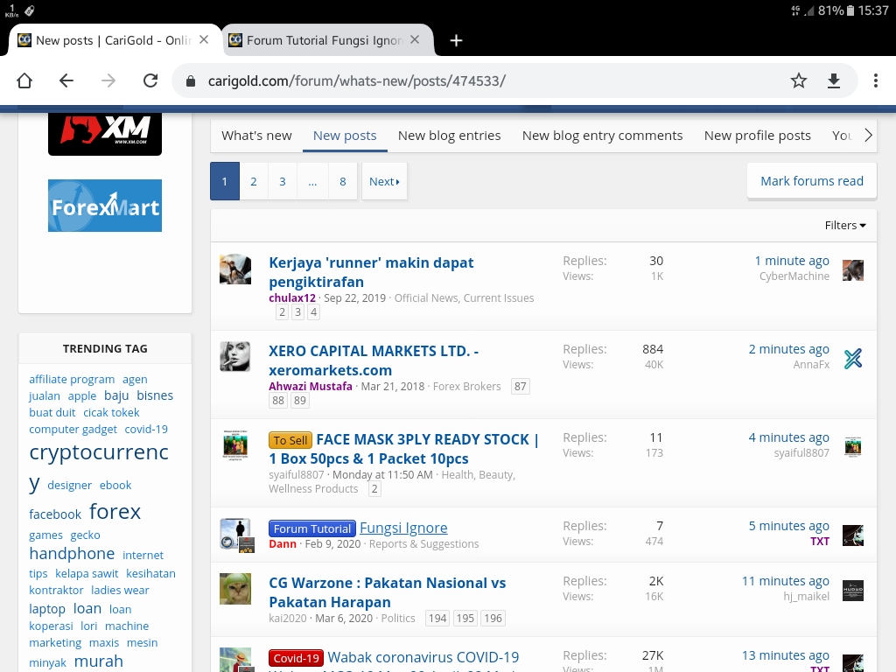Select the New posts tab

click(x=345, y=136)
